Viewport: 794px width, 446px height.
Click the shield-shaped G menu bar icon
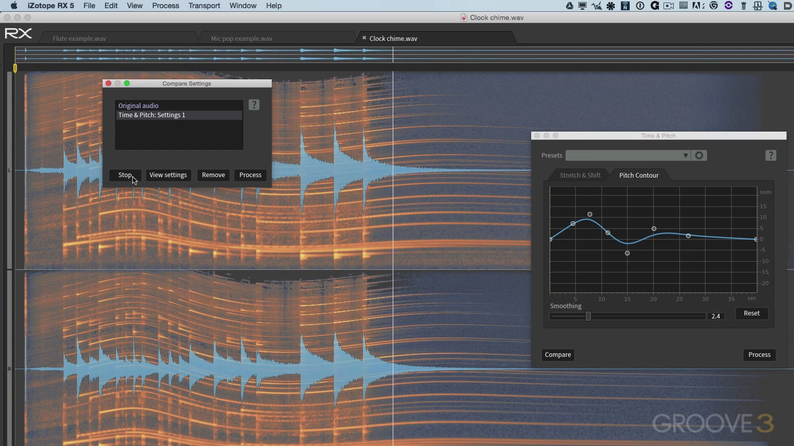click(x=714, y=5)
